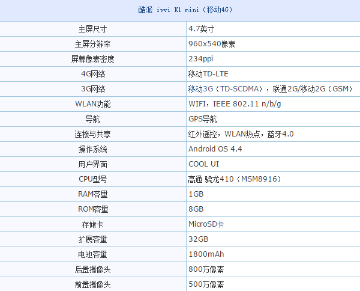Select the 前置摄像头 label
360x291 pixels.
93,284
